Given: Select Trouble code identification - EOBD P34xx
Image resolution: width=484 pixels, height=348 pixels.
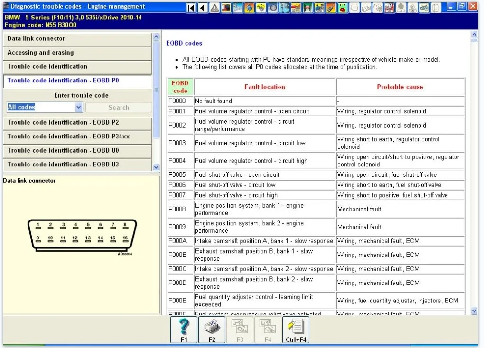Looking at the screenshot, I should [77, 137].
